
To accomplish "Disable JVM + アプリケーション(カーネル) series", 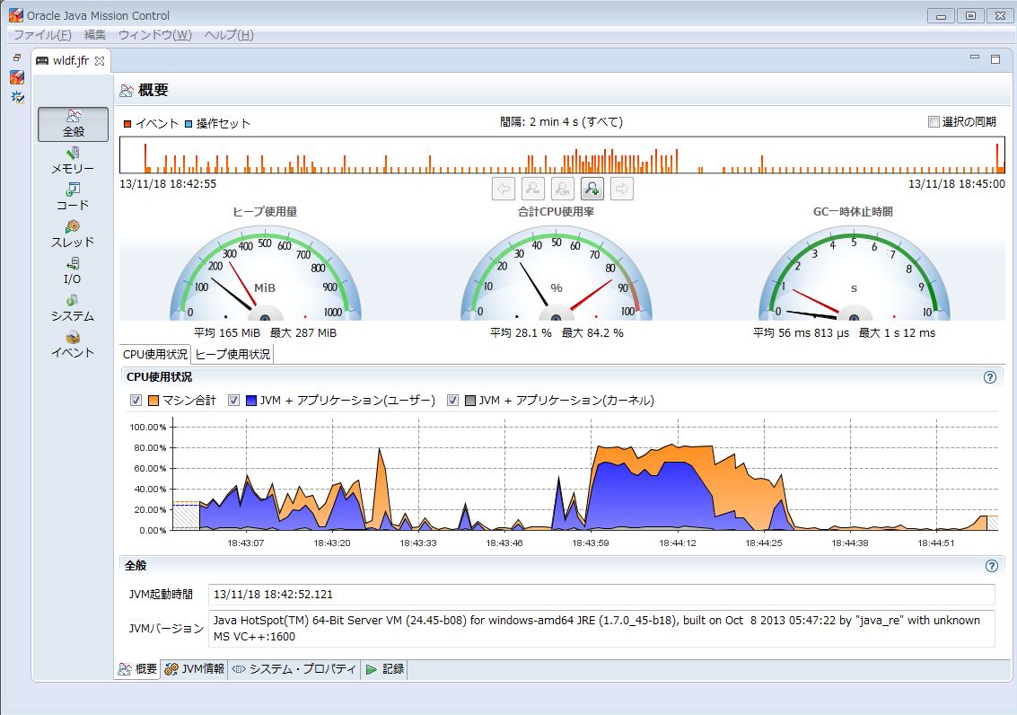I will click(453, 401).
